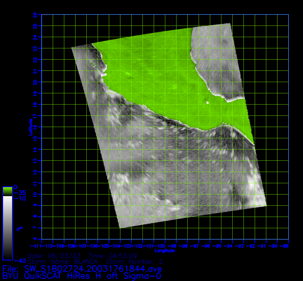Image resolution: width=303 pixels, height=281 pixels.
Task: Click the Time 04:53:29 text
Action: click(x=113, y=256)
